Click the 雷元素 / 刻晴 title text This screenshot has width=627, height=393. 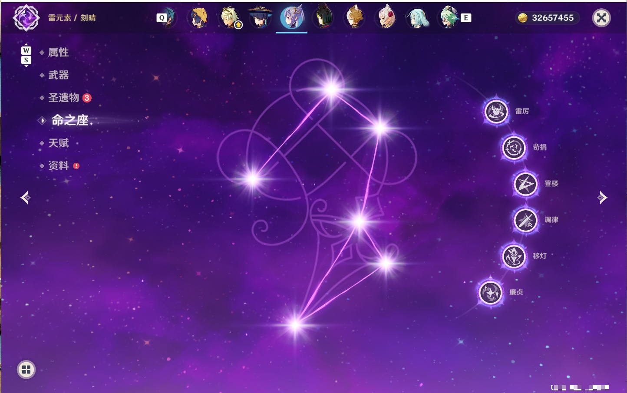[72, 18]
